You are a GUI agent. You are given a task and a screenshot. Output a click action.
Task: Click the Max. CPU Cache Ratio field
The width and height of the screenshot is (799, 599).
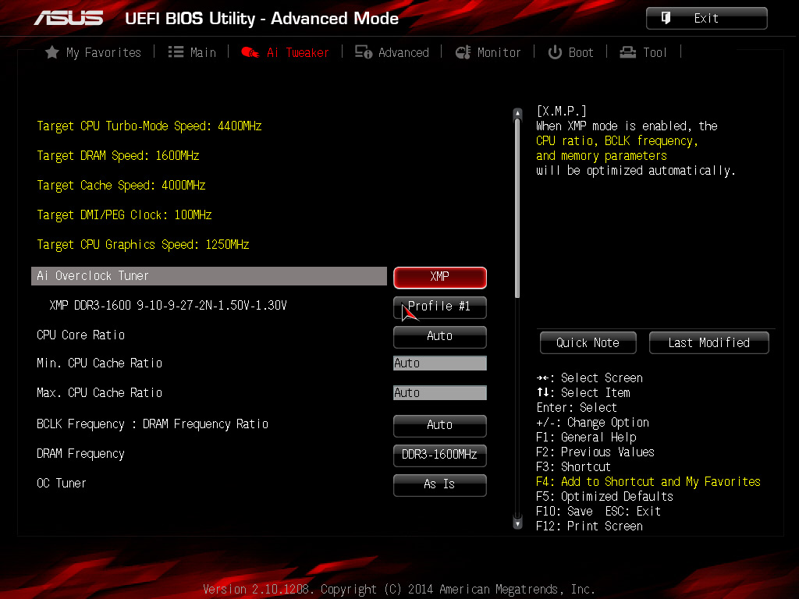pyautogui.click(x=439, y=393)
